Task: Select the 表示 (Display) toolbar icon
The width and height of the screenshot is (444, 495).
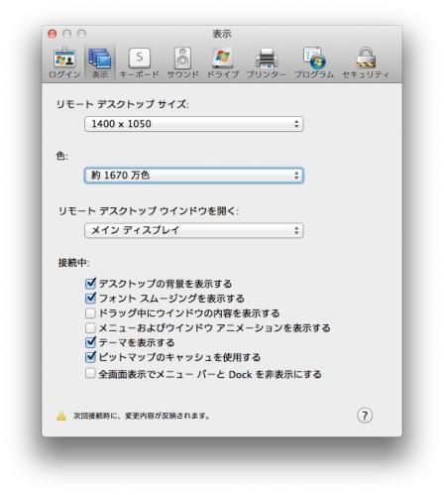Action: 100,62
